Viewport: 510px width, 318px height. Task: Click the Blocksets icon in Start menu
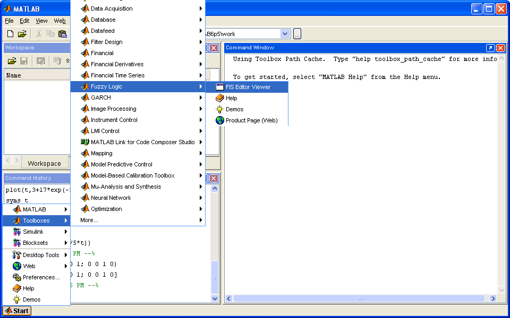(17, 243)
